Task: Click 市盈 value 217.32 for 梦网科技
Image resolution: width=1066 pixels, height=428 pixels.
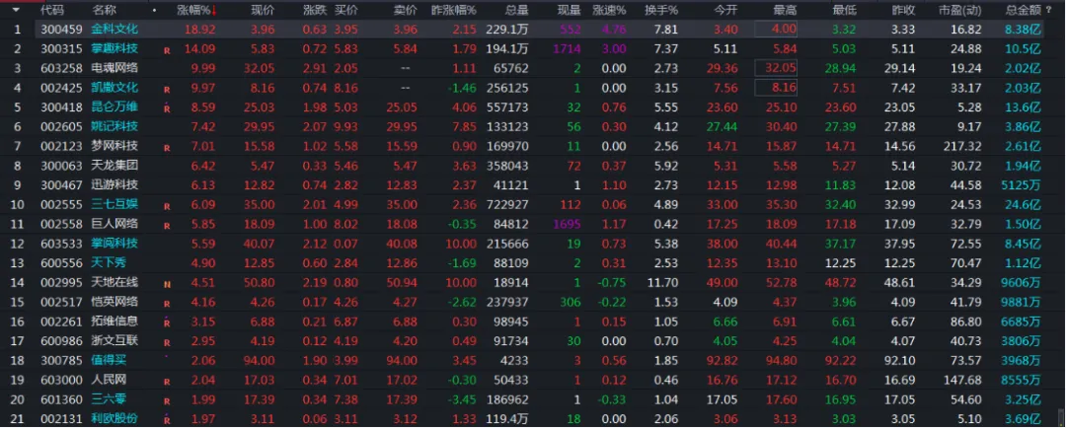Action: pyautogui.click(x=962, y=147)
